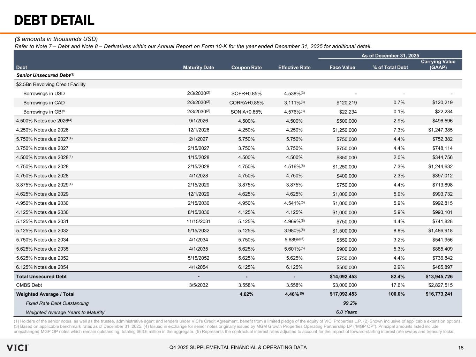Select the $2.5Bn Revolving Credit Facility row

coord(51,84)
